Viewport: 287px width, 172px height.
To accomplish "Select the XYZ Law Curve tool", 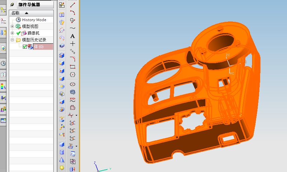I will pos(73,100).
